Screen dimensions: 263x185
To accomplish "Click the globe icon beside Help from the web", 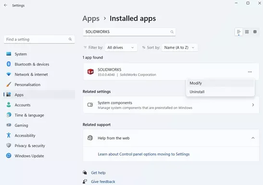I will point(90,138).
